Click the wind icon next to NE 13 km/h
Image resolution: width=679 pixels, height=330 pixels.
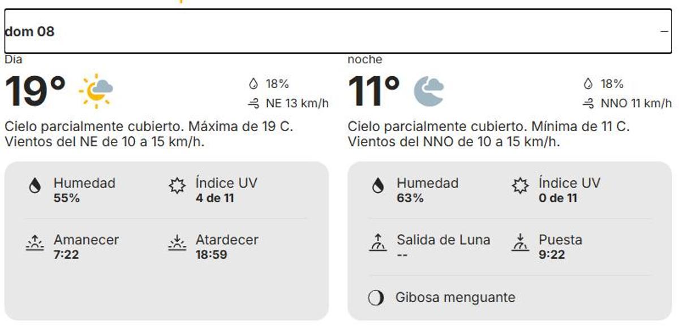click(254, 103)
